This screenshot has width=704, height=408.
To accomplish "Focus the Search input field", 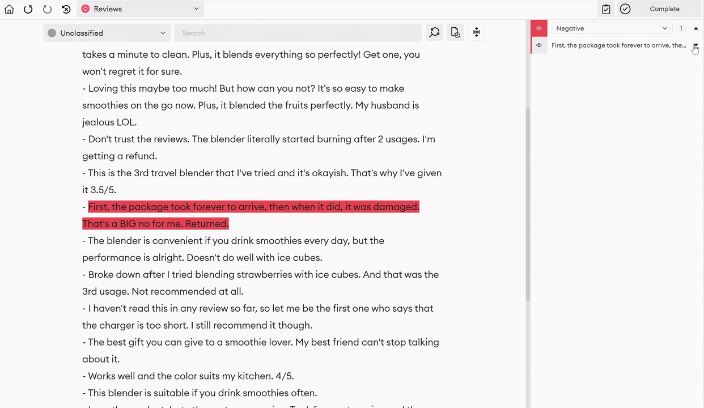I will point(298,33).
